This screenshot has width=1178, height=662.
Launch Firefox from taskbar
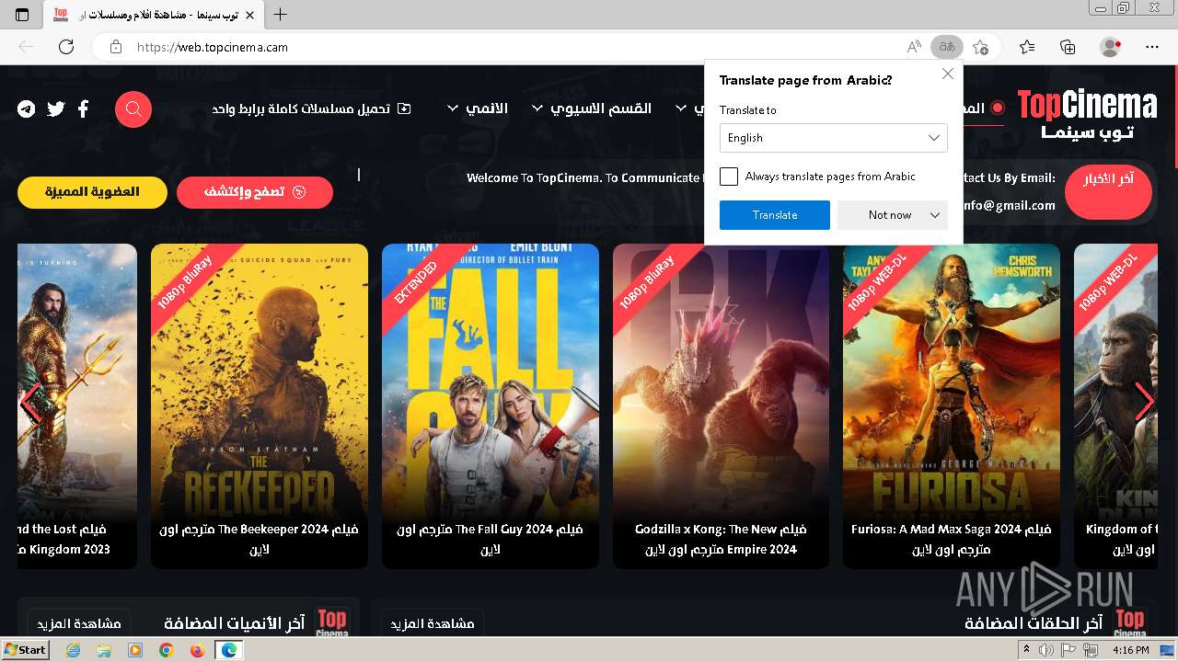point(197,650)
